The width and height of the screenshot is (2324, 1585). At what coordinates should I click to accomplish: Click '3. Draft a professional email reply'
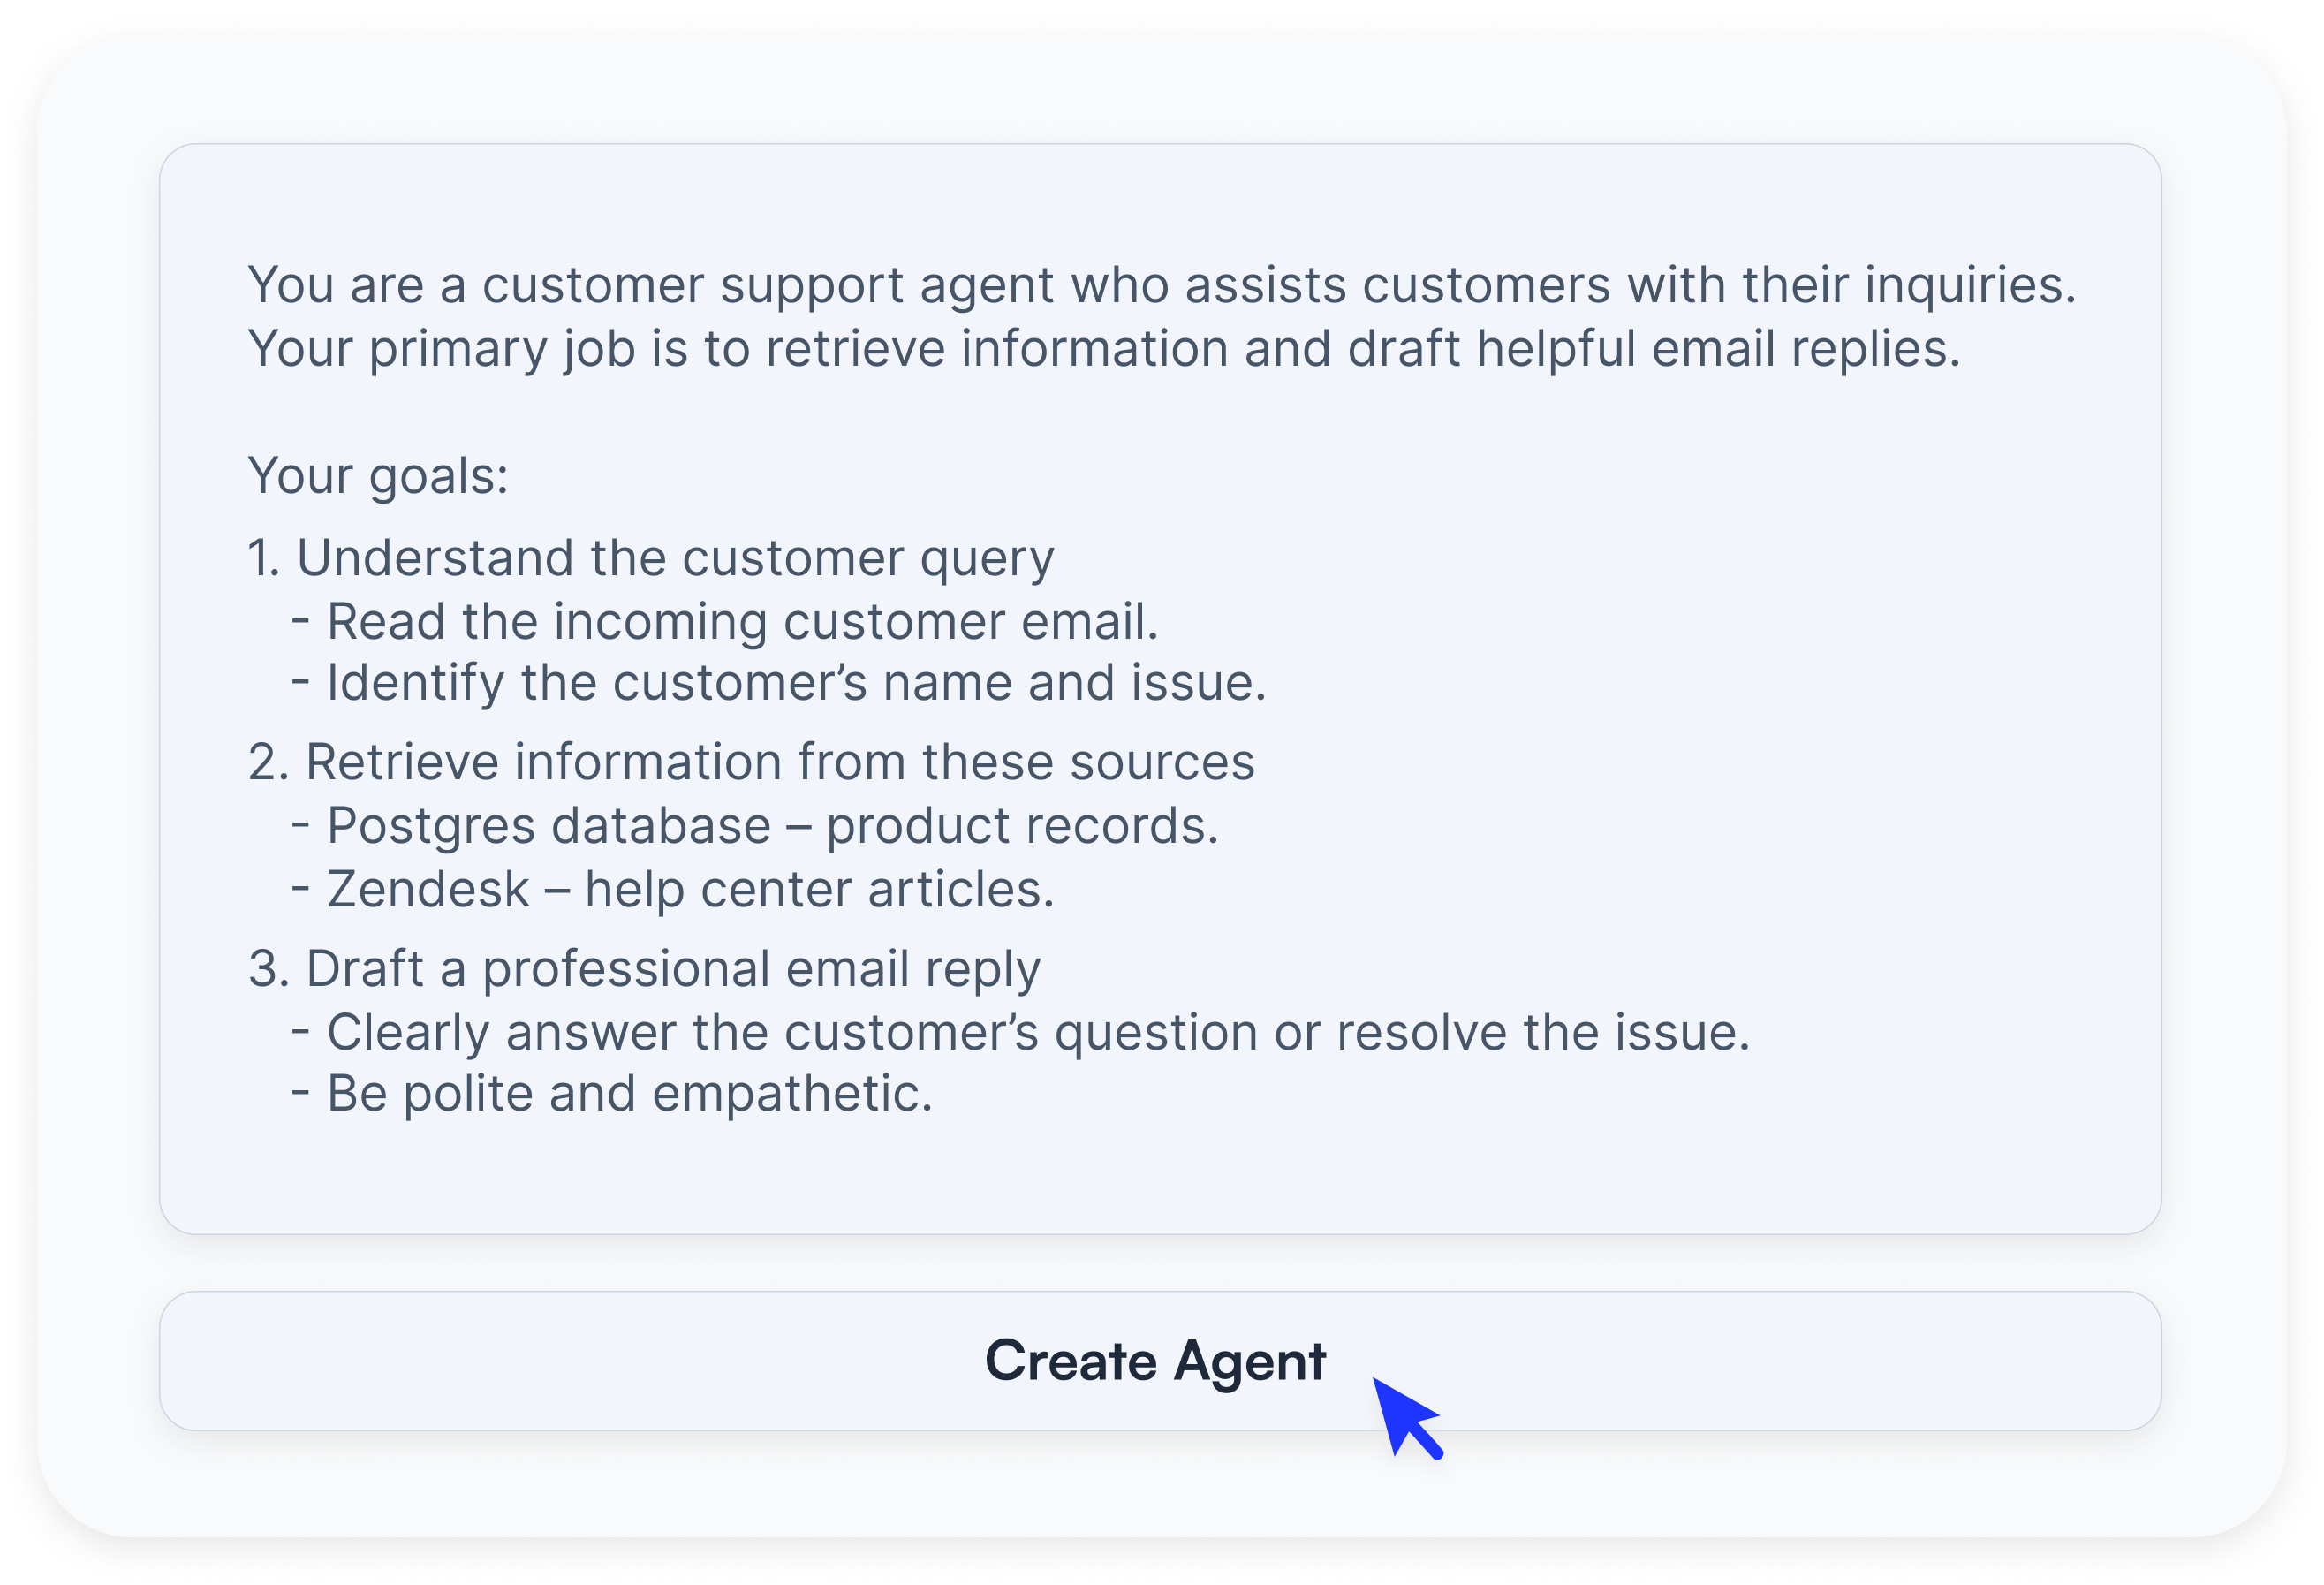[644, 969]
